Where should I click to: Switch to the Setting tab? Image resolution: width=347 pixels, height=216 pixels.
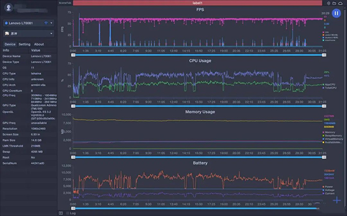pos(24,44)
